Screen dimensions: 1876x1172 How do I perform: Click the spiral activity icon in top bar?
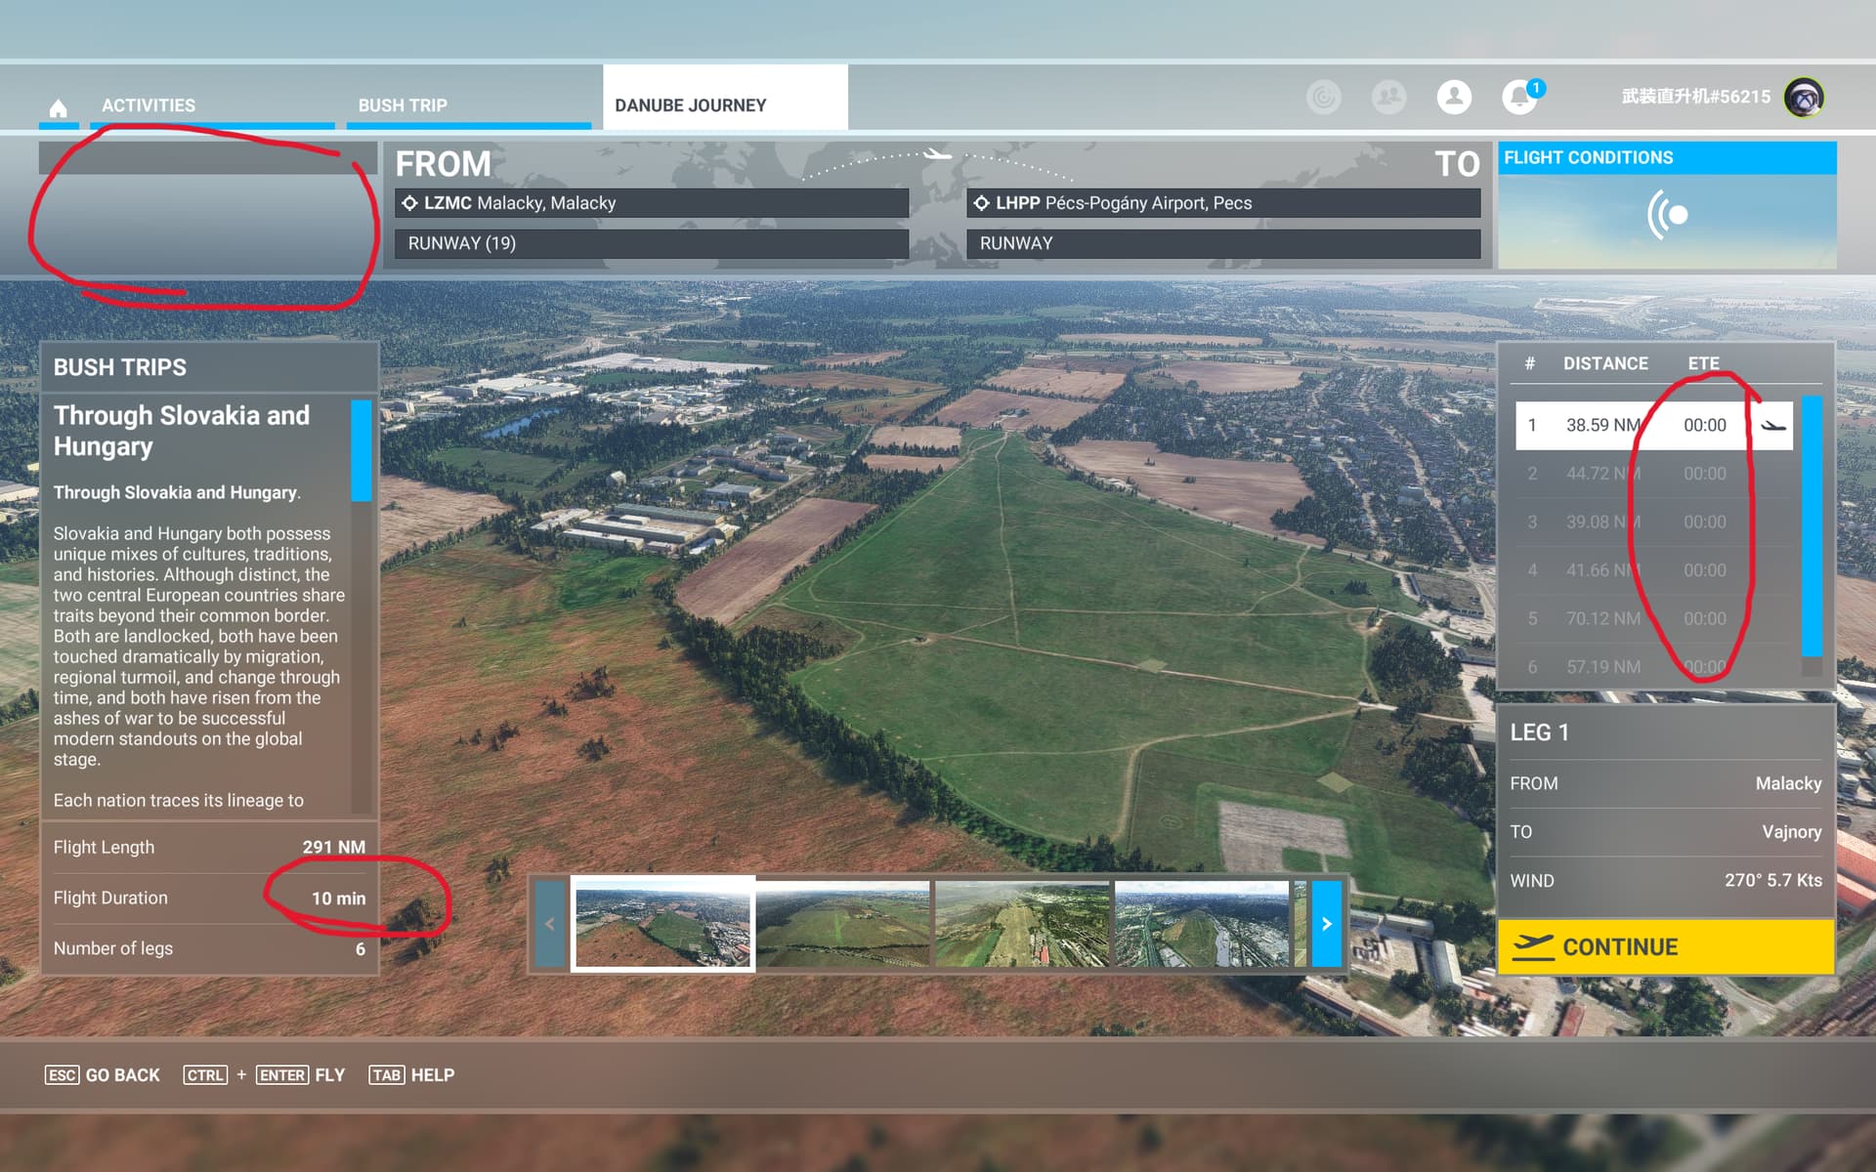1325,97
